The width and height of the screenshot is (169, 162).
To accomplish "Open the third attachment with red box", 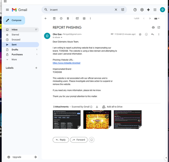I will click(128, 119).
